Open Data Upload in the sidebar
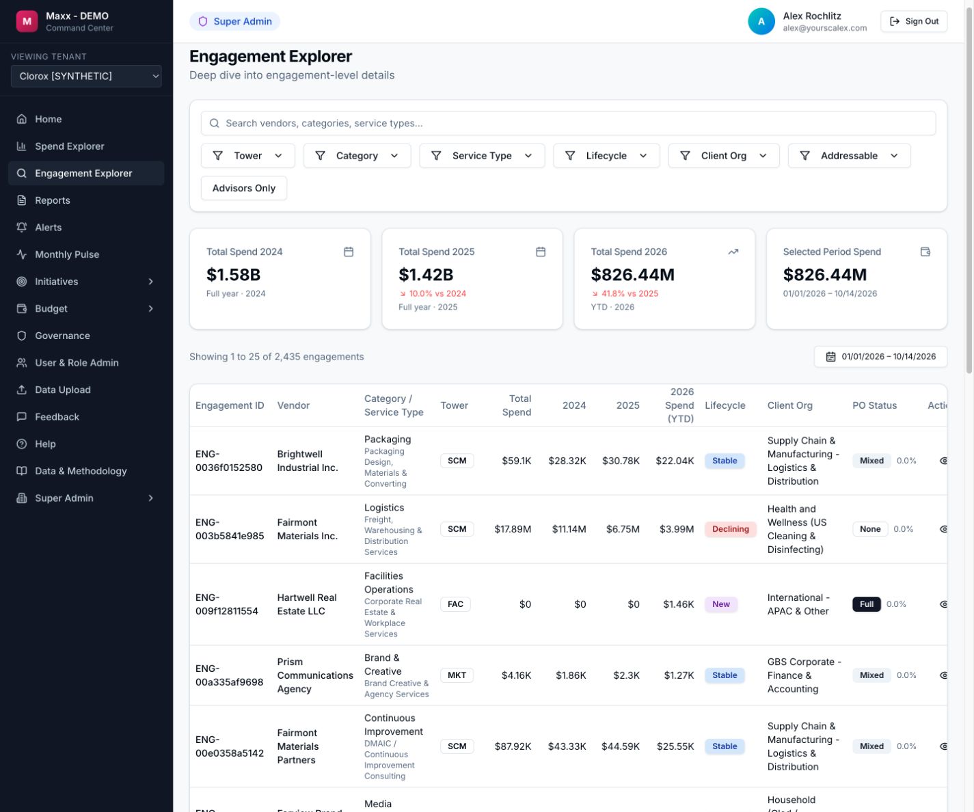 [86, 390]
